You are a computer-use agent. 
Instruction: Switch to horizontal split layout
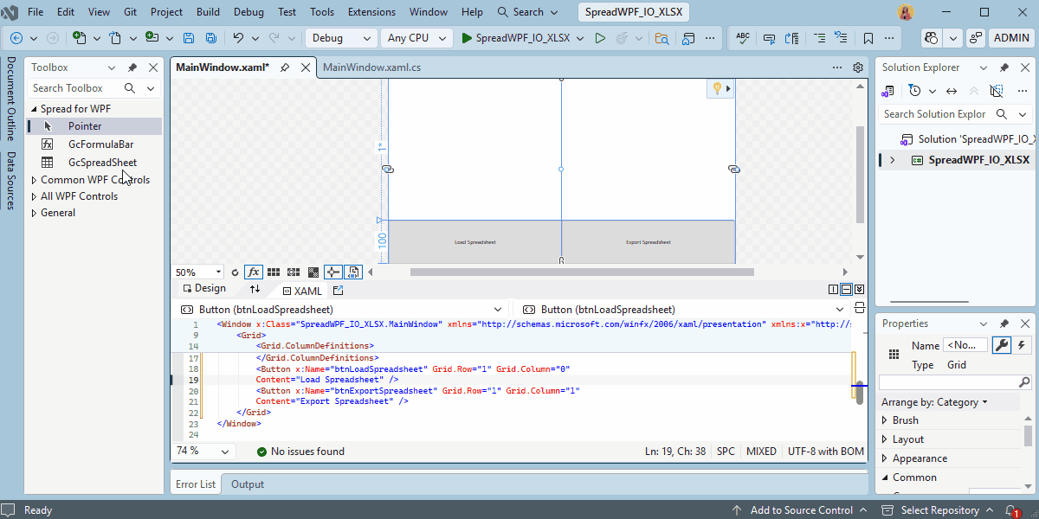pos(846,290)
